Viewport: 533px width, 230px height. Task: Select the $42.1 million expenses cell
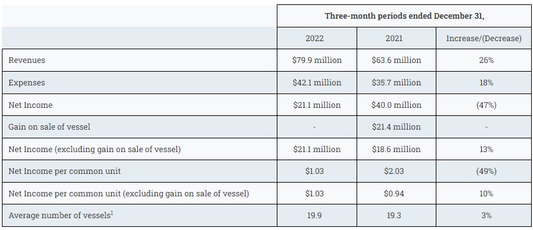317,82
